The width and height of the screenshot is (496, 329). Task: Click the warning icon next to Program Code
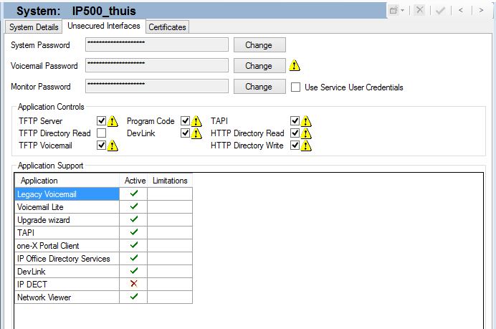tap(196, 121)
